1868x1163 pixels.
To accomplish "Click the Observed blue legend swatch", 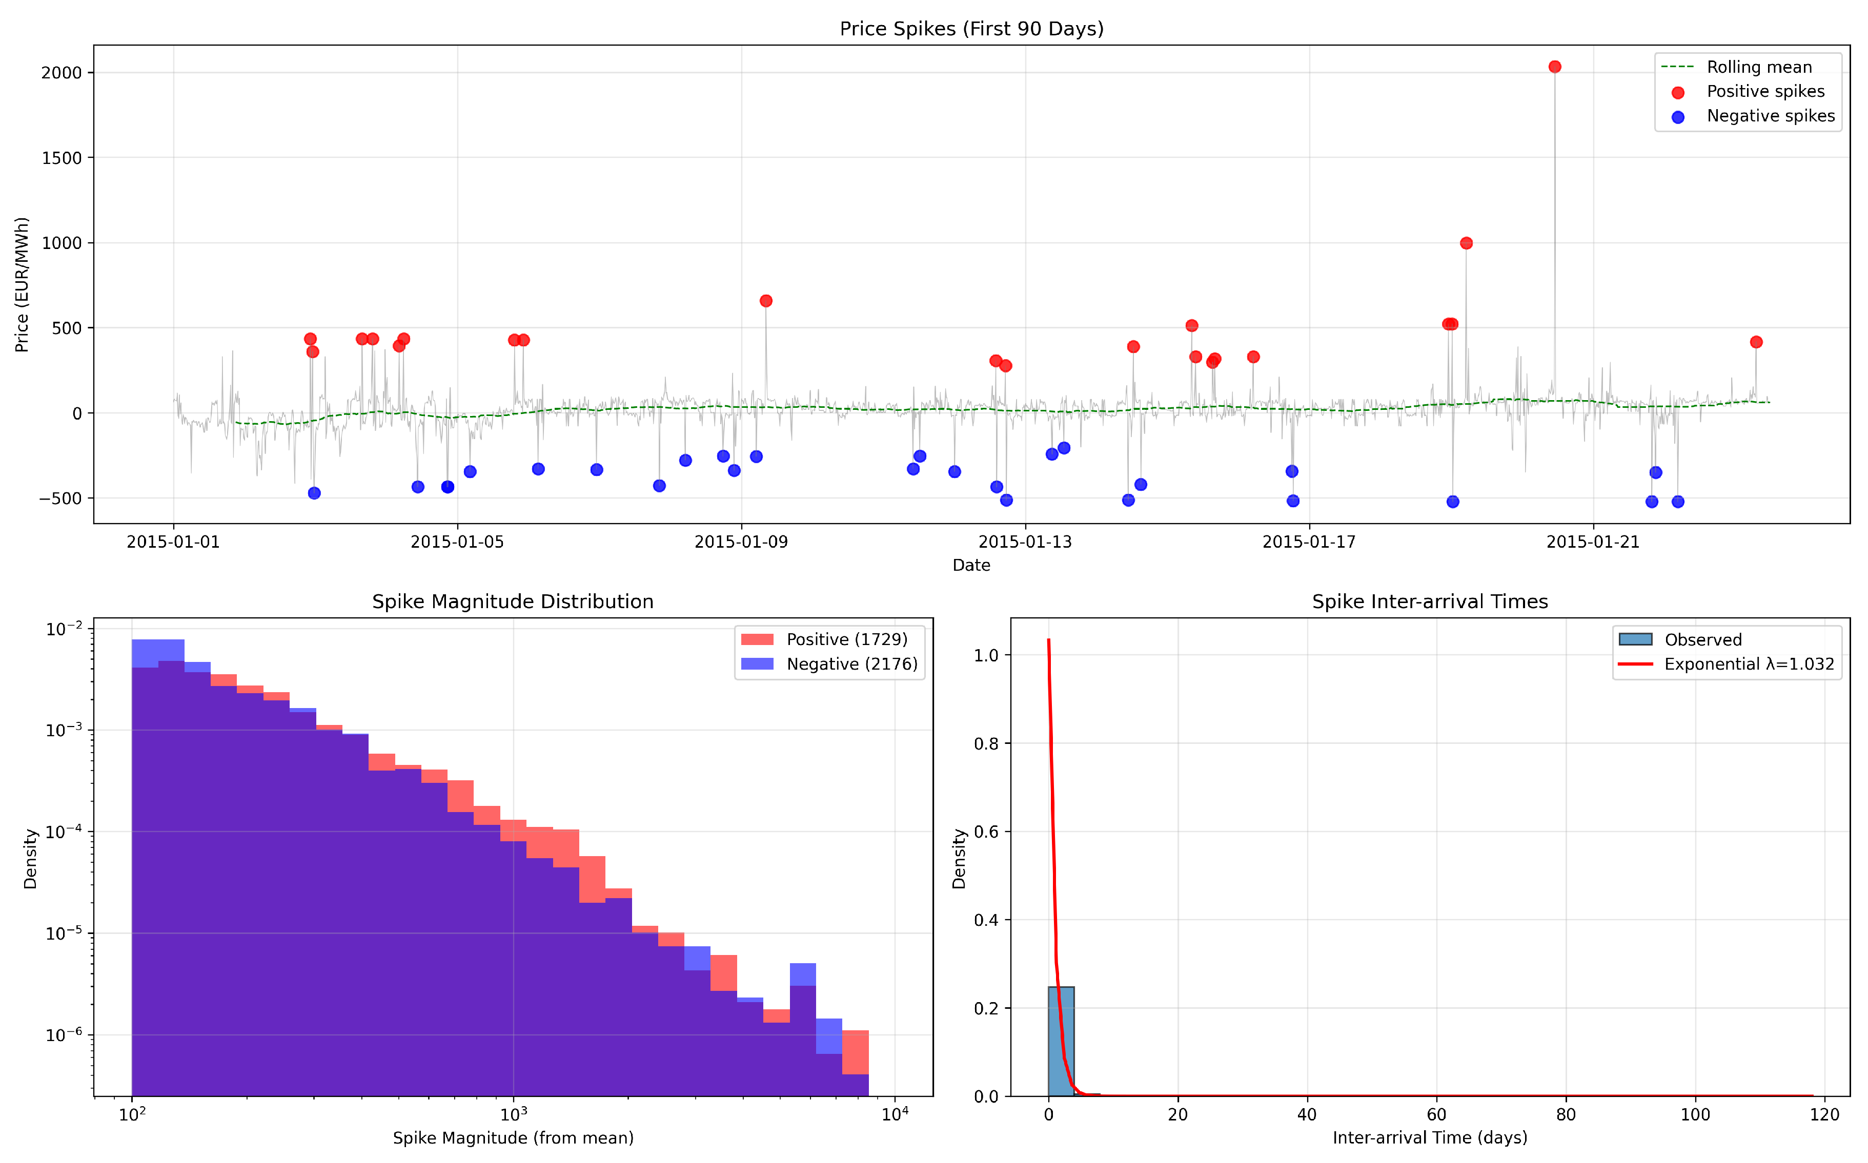I will click(x=1635, y=639).
